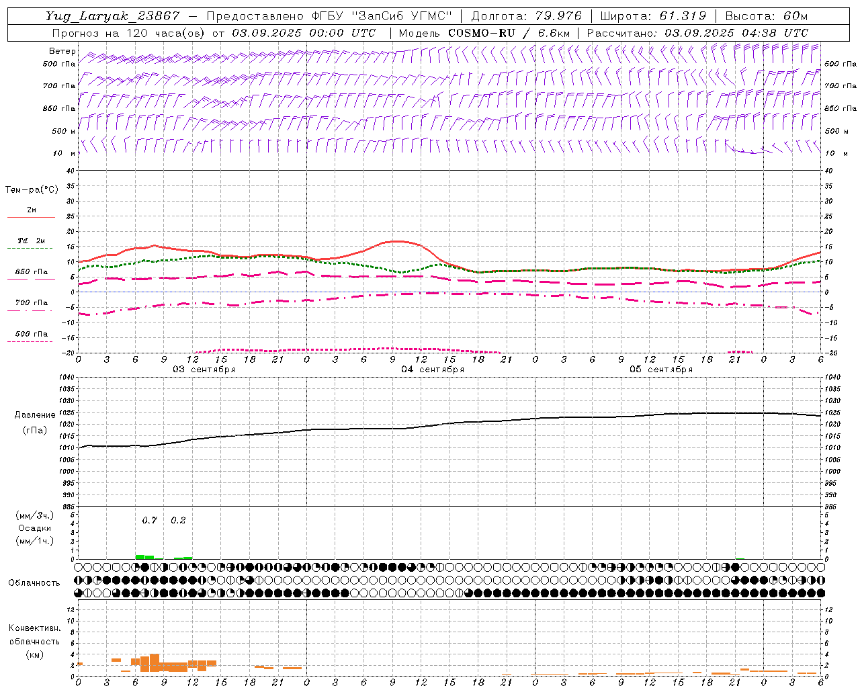Click the tallest orange convective cloud bar

[x=155, y=662]
